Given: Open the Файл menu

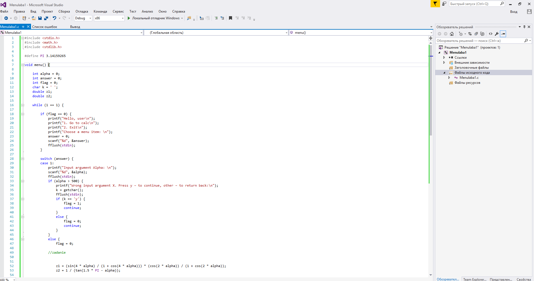Looking at the screenshot, I should click(x=4, y=11).
